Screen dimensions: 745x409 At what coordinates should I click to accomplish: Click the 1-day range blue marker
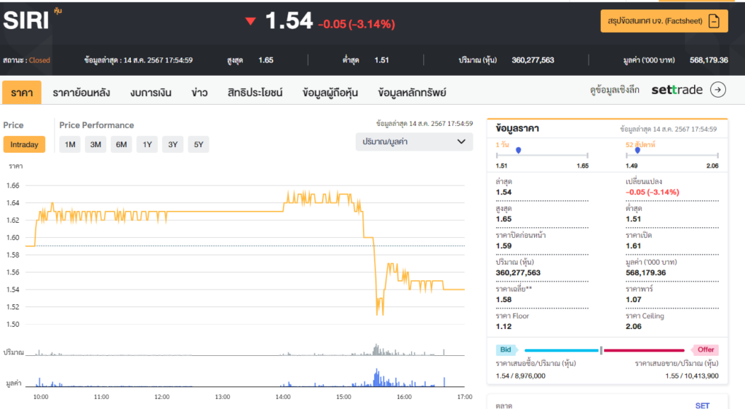[518, 150]
